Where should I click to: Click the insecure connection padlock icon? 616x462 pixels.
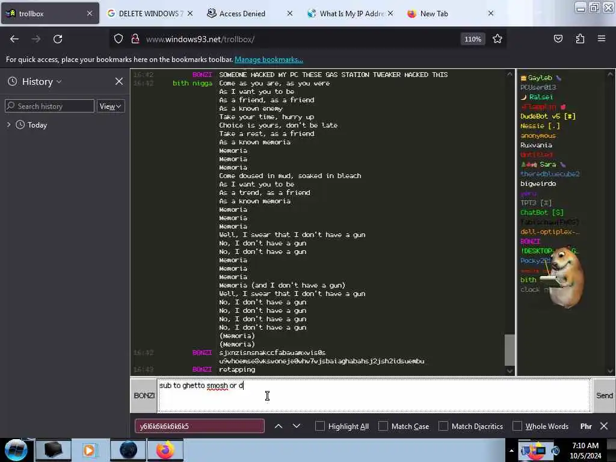(x=135, y=39)
